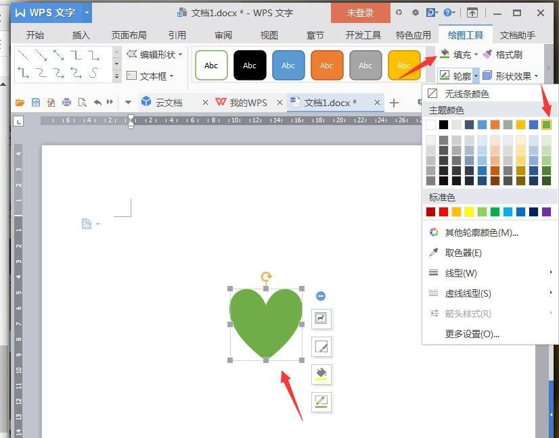Select the 无线条颜色 no outline option
This screenshot has height=438, width=559.
[466, 94]
